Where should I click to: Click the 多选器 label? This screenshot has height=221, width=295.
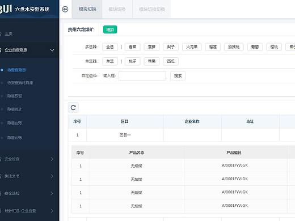(x=91, y=47)
